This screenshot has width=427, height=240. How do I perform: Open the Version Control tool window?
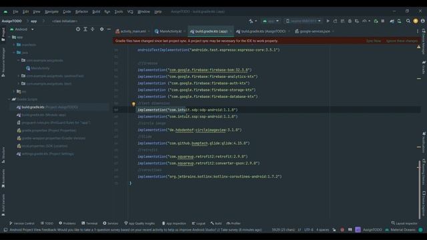[x=22, y=223]
